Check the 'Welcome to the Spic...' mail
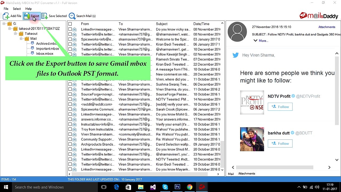 coord(70,39)
